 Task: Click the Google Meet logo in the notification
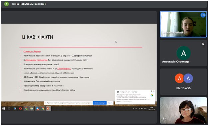coord(152,95)
